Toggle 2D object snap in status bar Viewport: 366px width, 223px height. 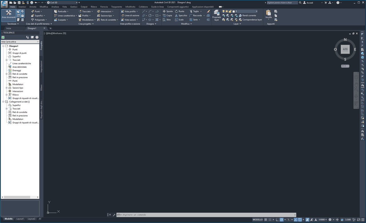click(x=300, y=220)
